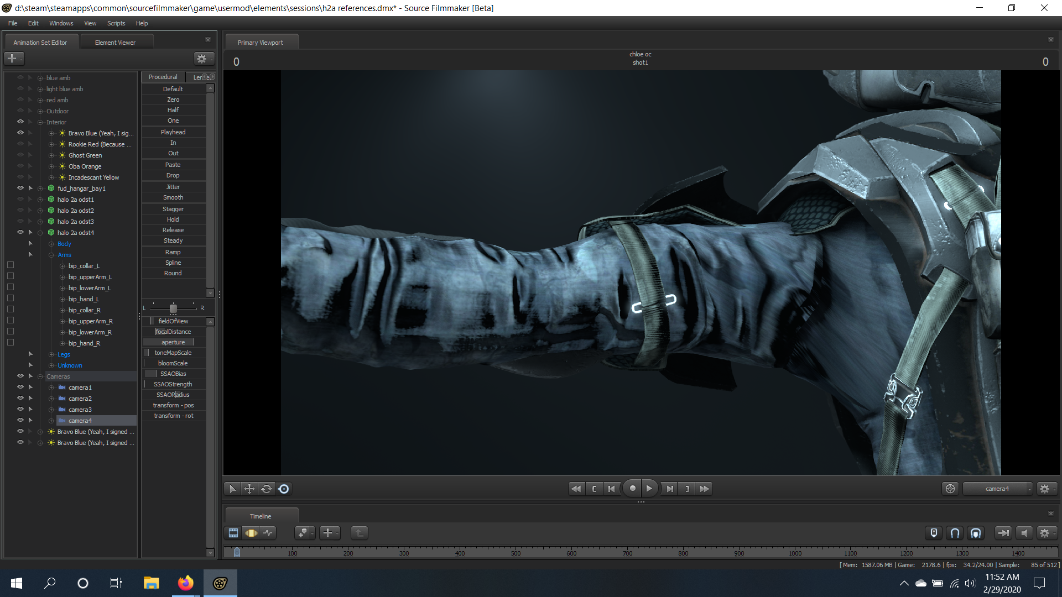Toggle visibility of halo 2a odst4
Screen dimensions: 1062x597
tap(20, 232)
